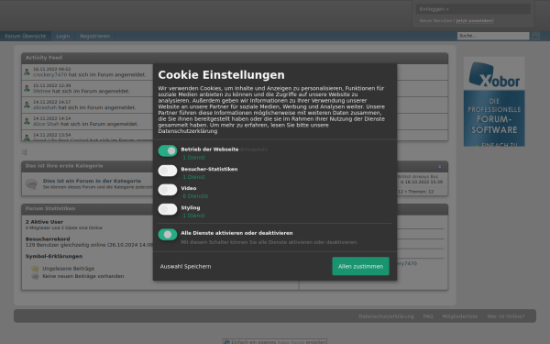Click the forum speech bubble icon
Image resolution: width=550 pixels, height=344 pixels.
point(31,184)
